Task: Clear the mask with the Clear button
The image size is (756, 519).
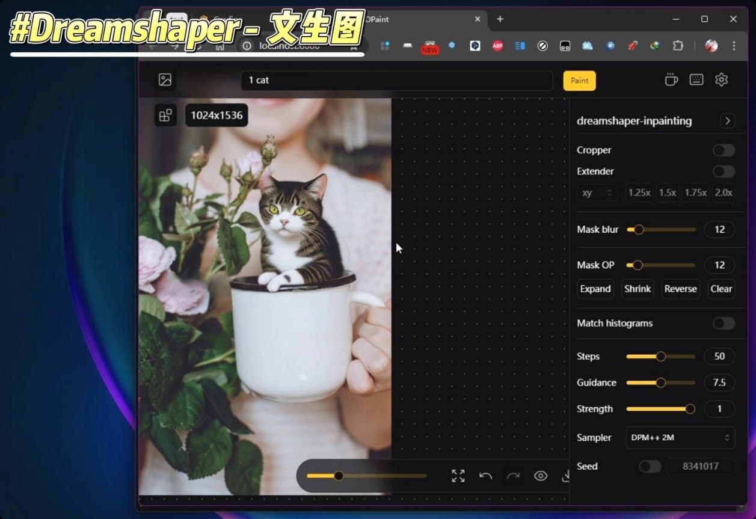Action: [721, 289]
